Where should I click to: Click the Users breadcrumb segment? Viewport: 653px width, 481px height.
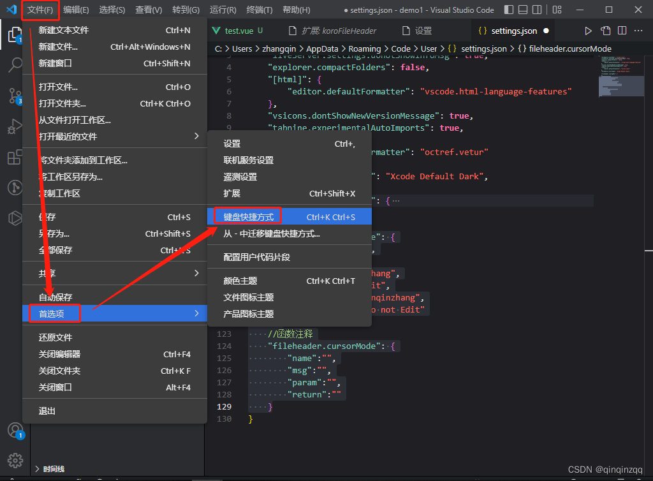click(242, 48)
